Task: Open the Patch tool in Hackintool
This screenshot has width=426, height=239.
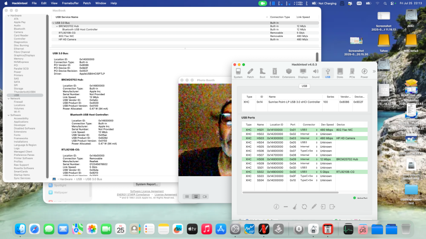Action: coord(250,73)
